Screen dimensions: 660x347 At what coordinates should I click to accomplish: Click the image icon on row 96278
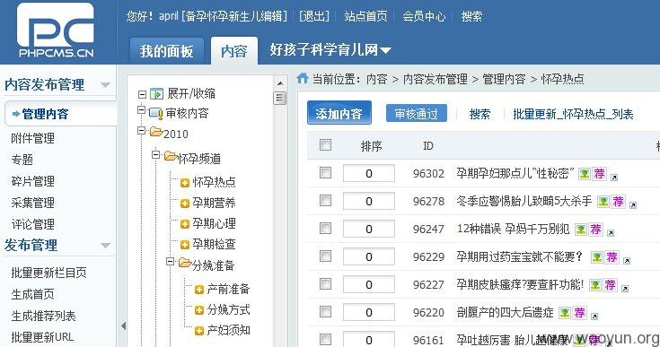pos(603,202)
